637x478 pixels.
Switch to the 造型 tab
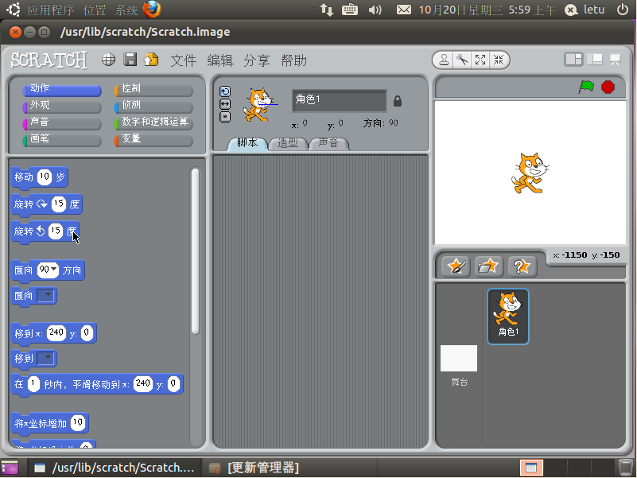pos(287,143)
